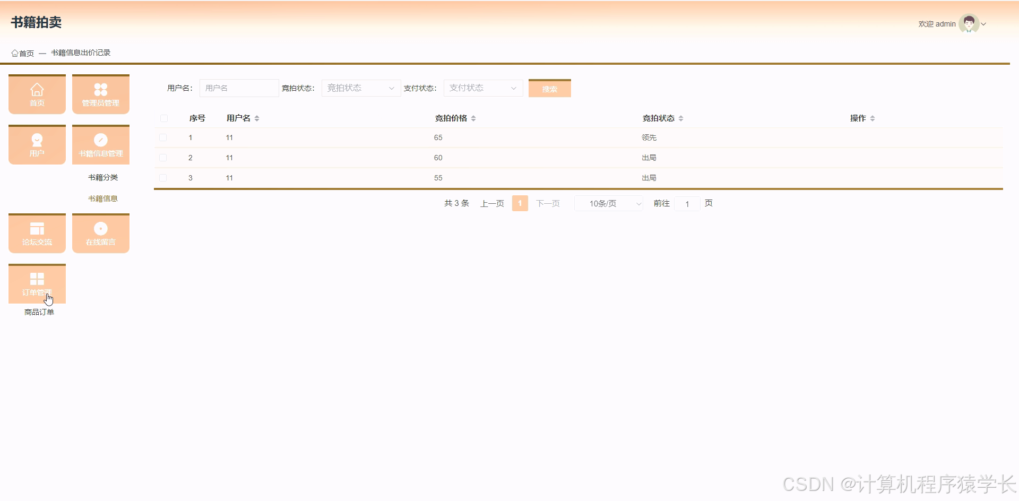This screenshot has width=1019, height=501.
Task: Check the row with price 65
Action: point(163,137)
